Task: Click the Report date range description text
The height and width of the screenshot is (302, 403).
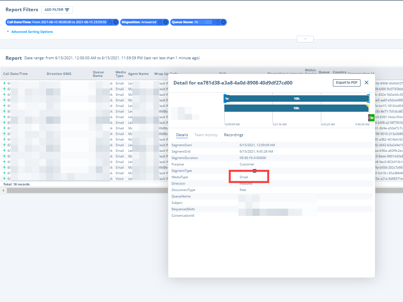Action: 112,58
